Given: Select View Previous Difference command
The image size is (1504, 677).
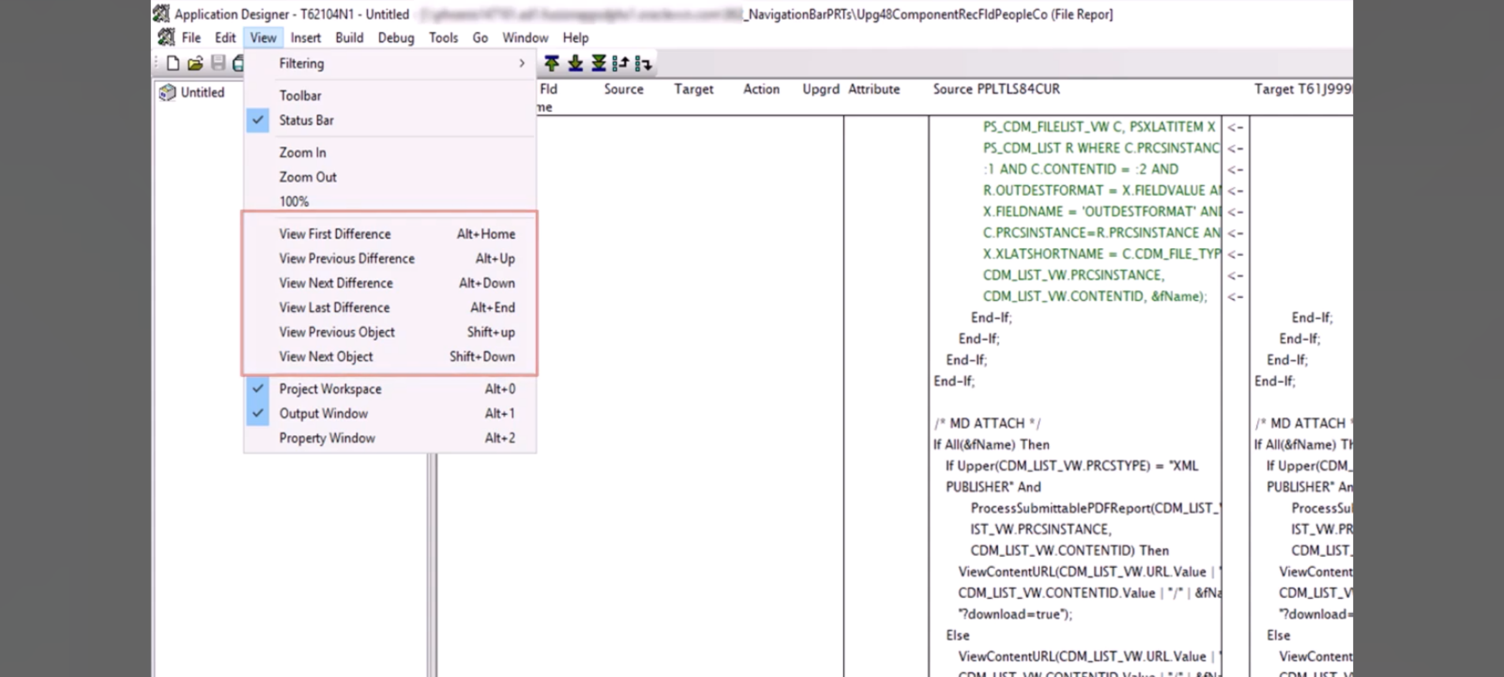Looking at the screenshot, I should (x=347, y=258).
